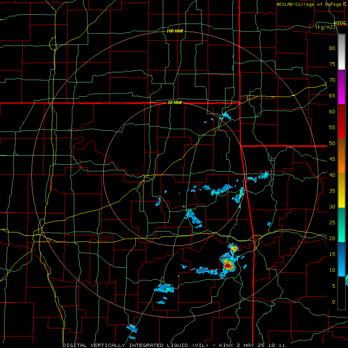The image size is (348, 348).
Task: Pick the purple-magenta segment of color bar
Action: coord(341,87)
